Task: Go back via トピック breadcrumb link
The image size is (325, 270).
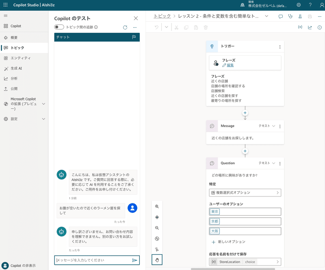Action: pyautogui.click(x=162, y=16)
